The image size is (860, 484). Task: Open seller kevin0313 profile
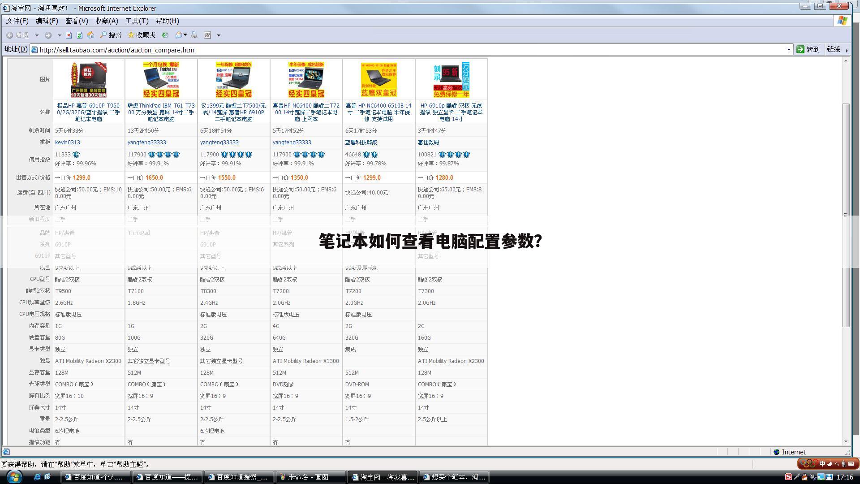(x=68, y=143)
